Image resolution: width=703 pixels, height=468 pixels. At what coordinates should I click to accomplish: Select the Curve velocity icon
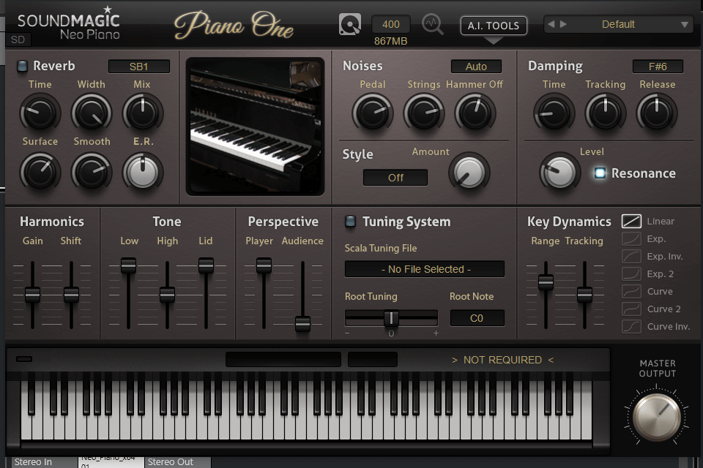(631, 292)
